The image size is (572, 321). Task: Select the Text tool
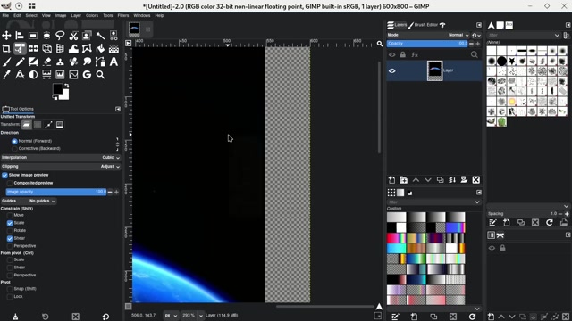pyautogui.click(x=114, y=62)
